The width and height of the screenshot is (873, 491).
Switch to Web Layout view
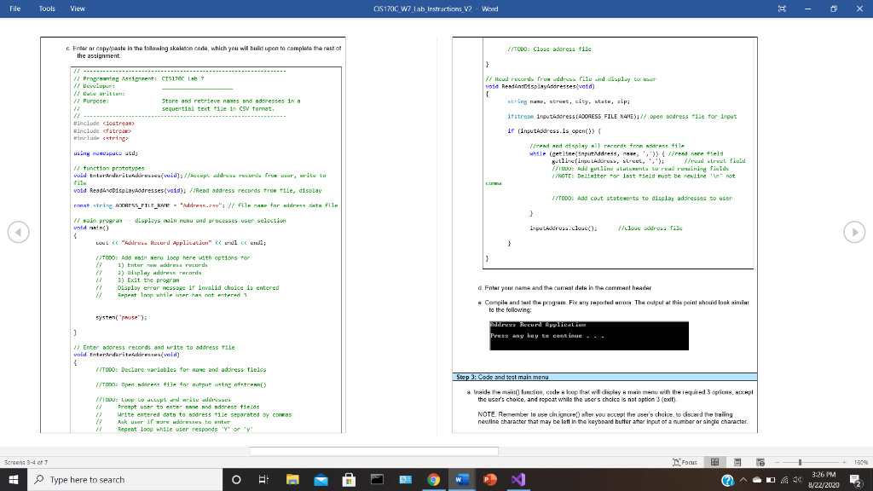[760, 462]
